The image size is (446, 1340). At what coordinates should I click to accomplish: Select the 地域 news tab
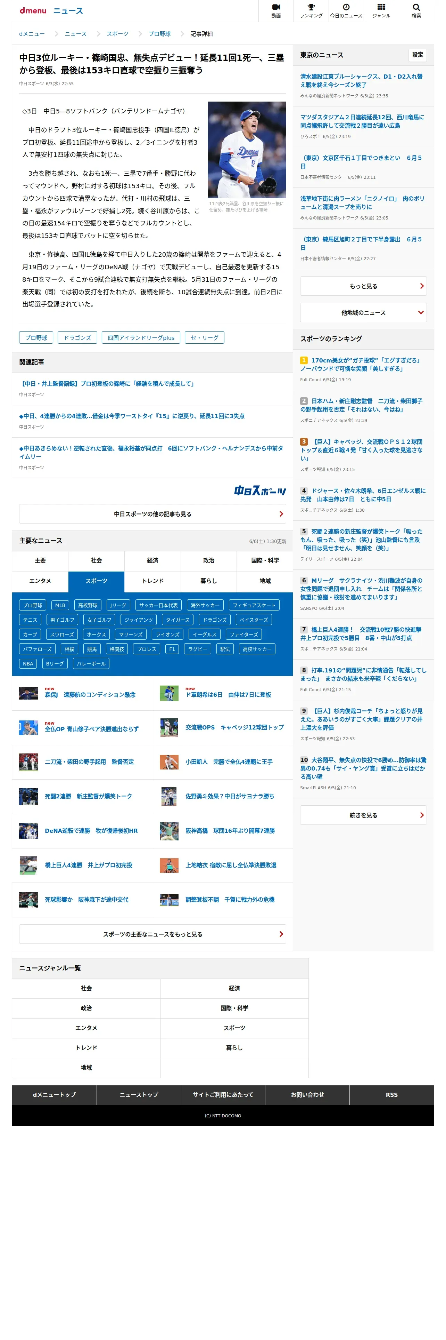click(x=265, y=581)
